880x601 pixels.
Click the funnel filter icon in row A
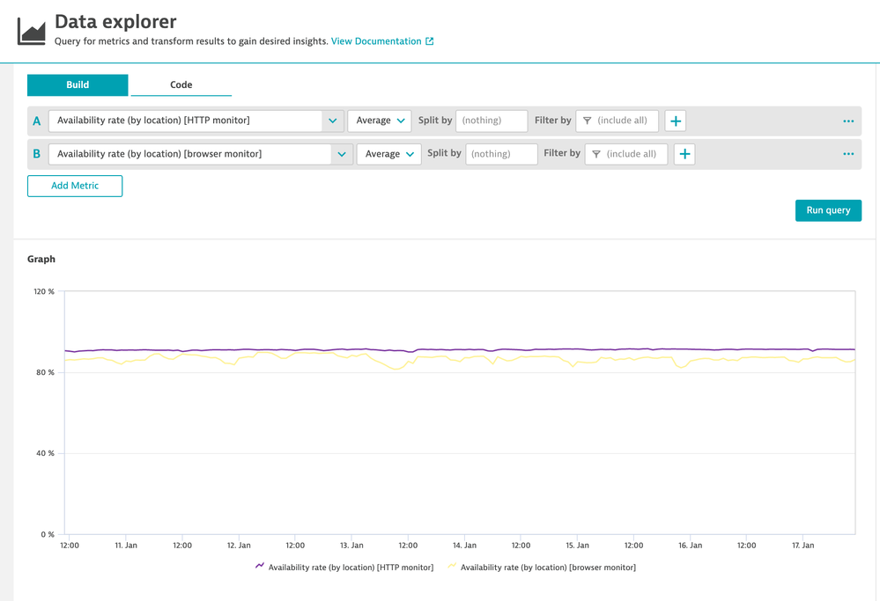(x=588, y=121)
